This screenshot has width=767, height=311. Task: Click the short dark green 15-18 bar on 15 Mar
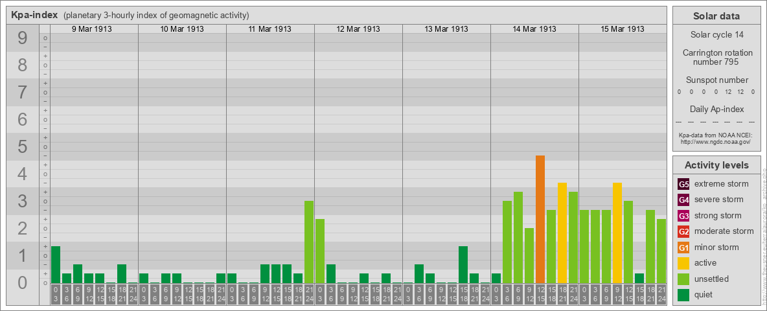(639, 278)
